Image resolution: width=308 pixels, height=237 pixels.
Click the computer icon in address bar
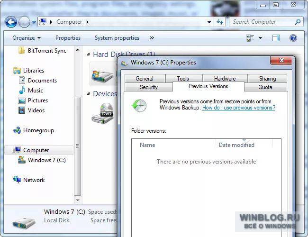(43, 22)
